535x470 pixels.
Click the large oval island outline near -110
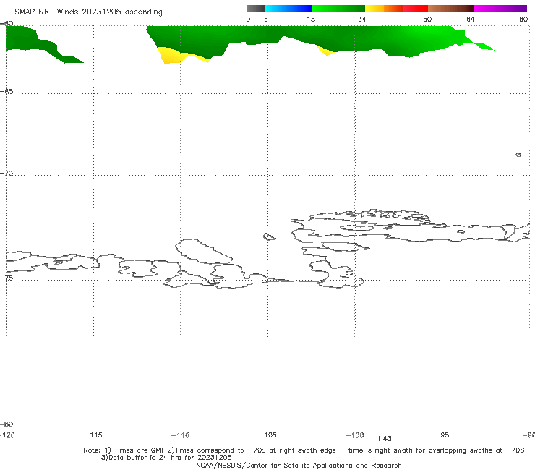(204, 252)
